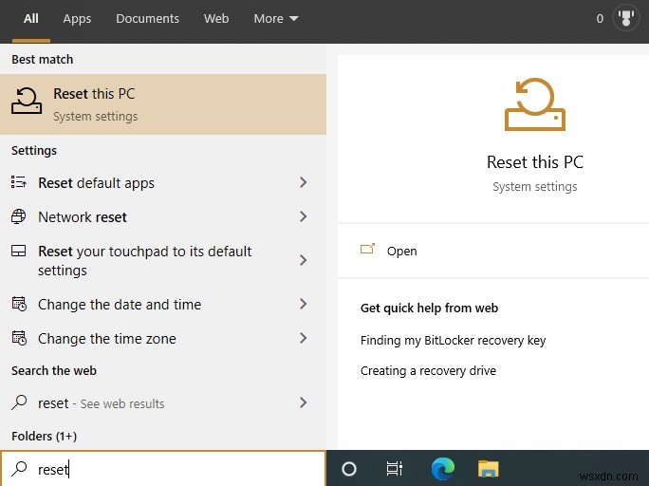Click the Network reset globe icon
649x486 pixels.
[19, 216]
